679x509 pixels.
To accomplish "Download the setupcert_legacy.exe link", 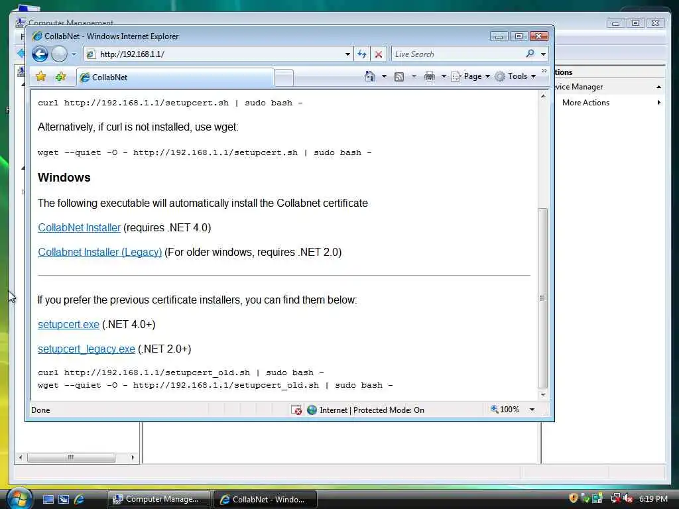I will 87,349.
